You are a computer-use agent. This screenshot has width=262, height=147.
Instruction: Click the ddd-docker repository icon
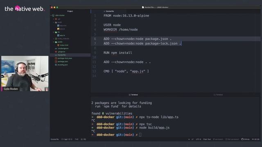coord(54,16)
